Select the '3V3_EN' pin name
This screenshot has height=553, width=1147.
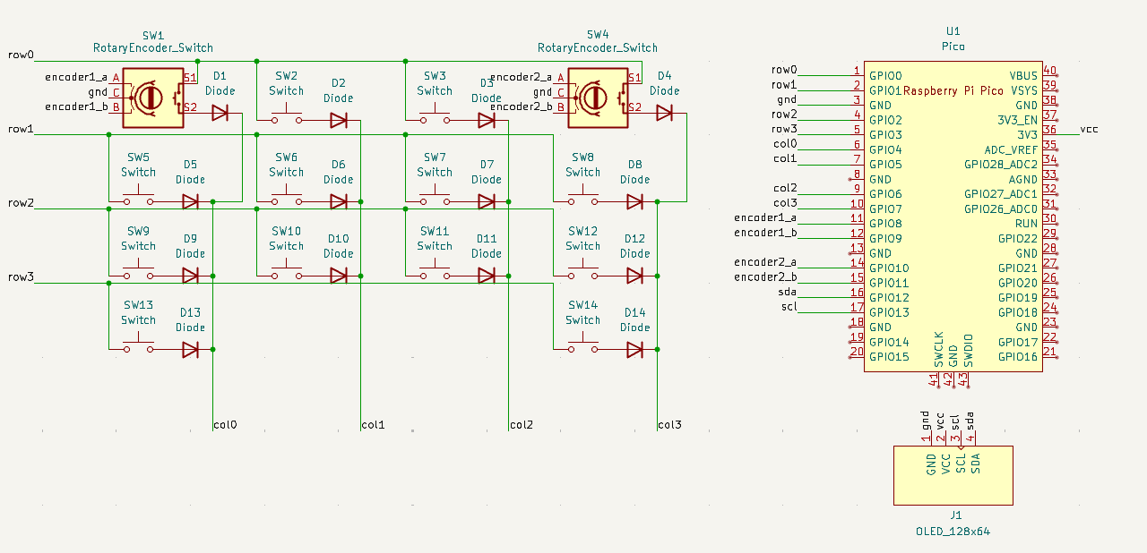point(1017,120)
